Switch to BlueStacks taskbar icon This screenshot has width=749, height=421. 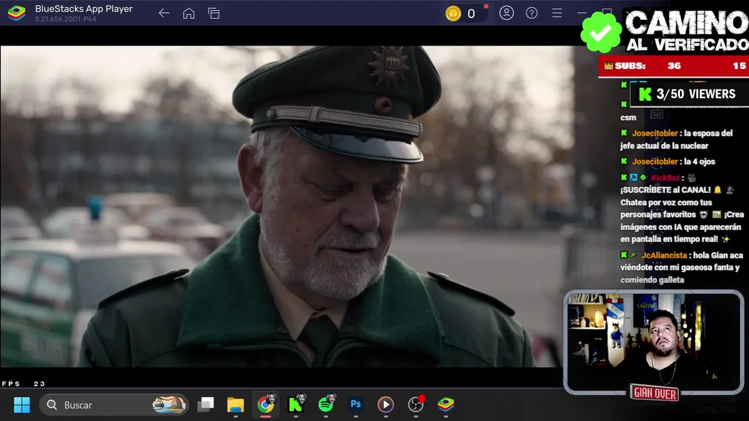(446, 405)
